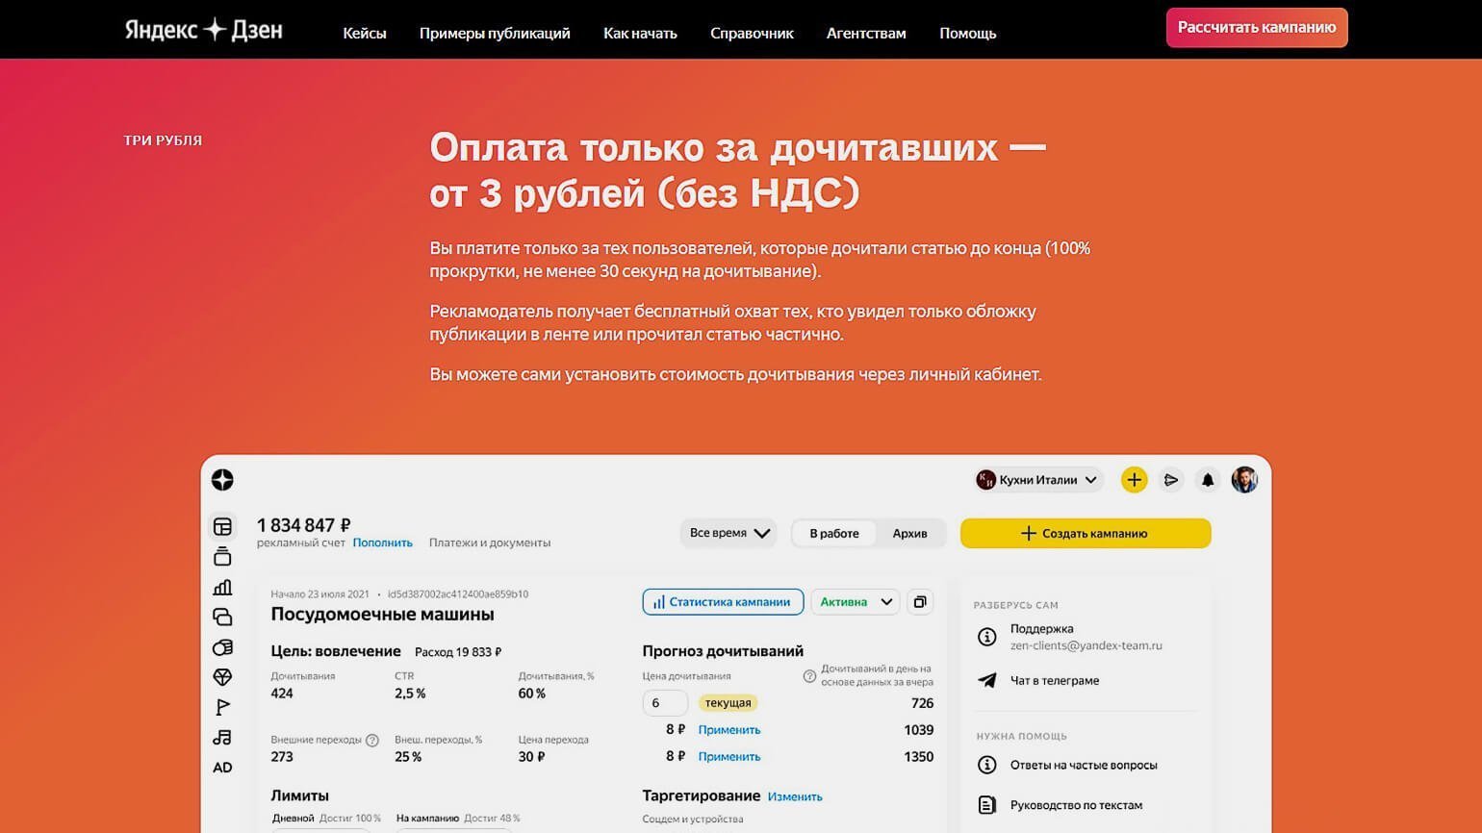Switch to the Архив tab

point(909,533)
